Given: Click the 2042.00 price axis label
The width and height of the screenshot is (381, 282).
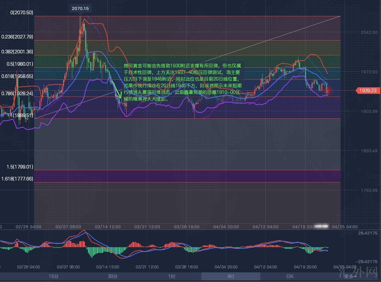Looking at the screenshot, I should point(369,33).
